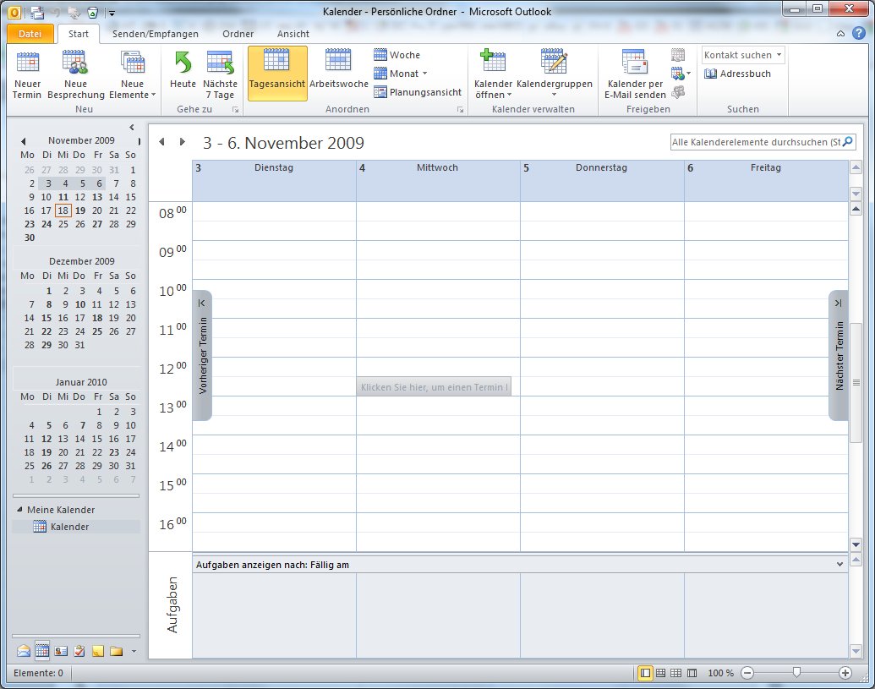Jump to Nächster Termin
875x689 pixels.
pos(839,355)
